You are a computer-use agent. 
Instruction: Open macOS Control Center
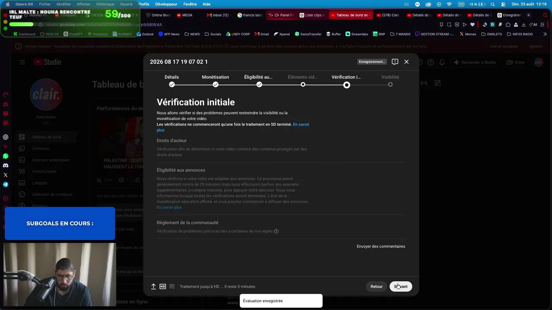[x=503, y=4]
